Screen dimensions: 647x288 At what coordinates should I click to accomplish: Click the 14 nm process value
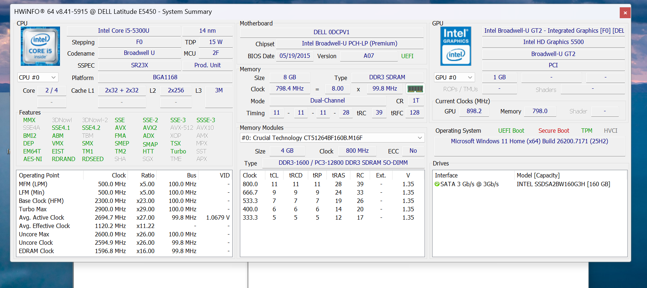tap(207, 31)
